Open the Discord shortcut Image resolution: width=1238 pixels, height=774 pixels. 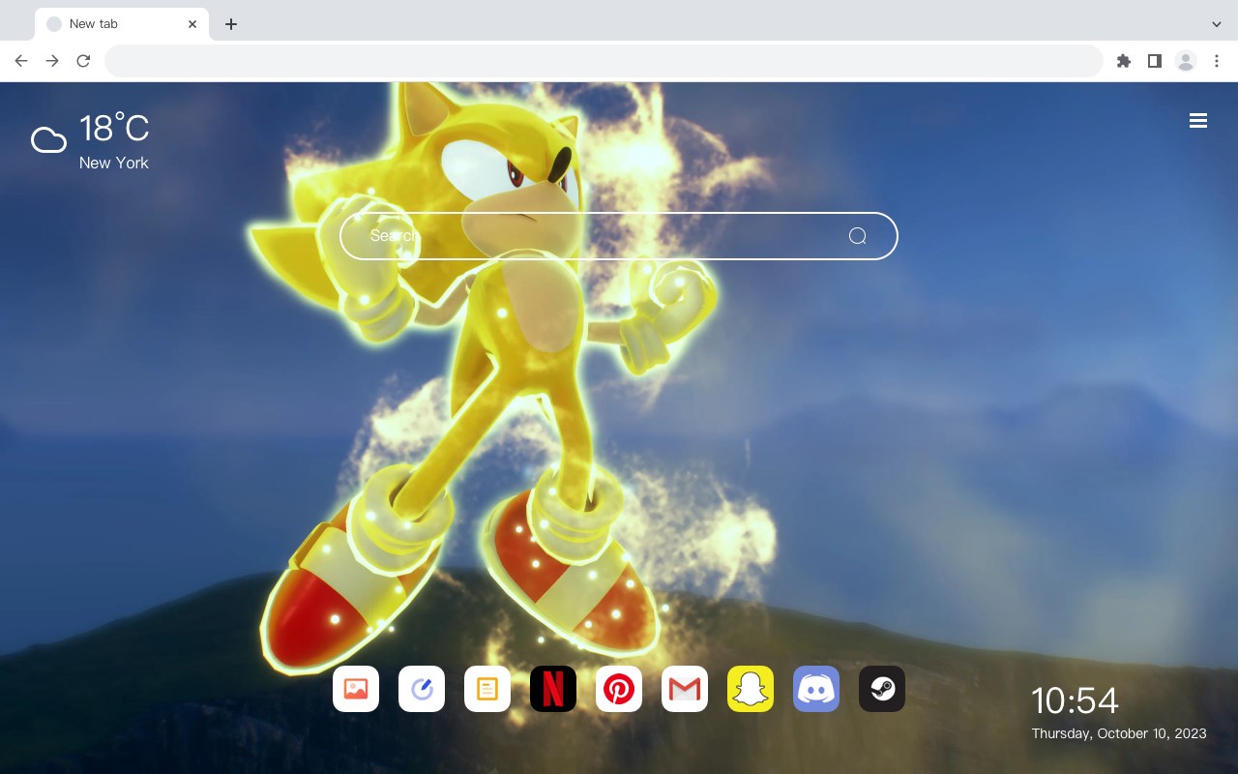[816, 689]
